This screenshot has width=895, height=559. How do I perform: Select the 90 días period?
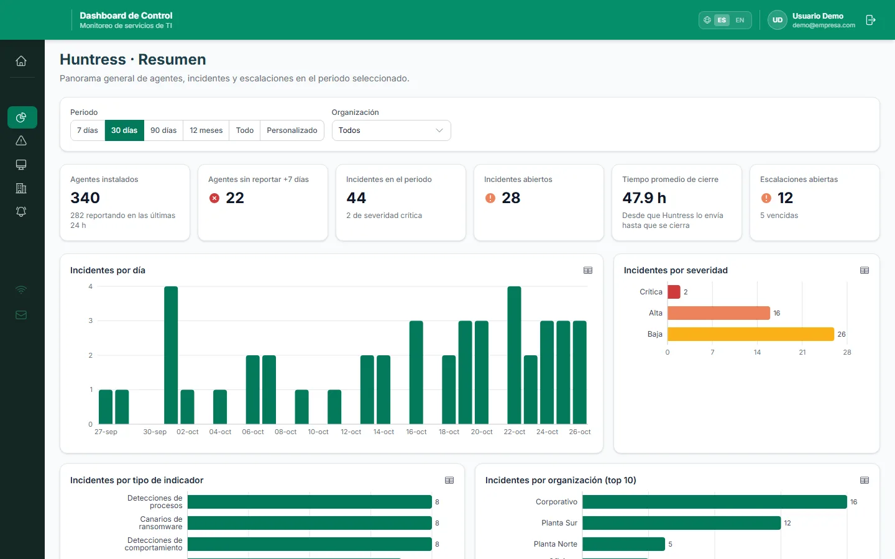pyautogui.click(x=163, y=130)
